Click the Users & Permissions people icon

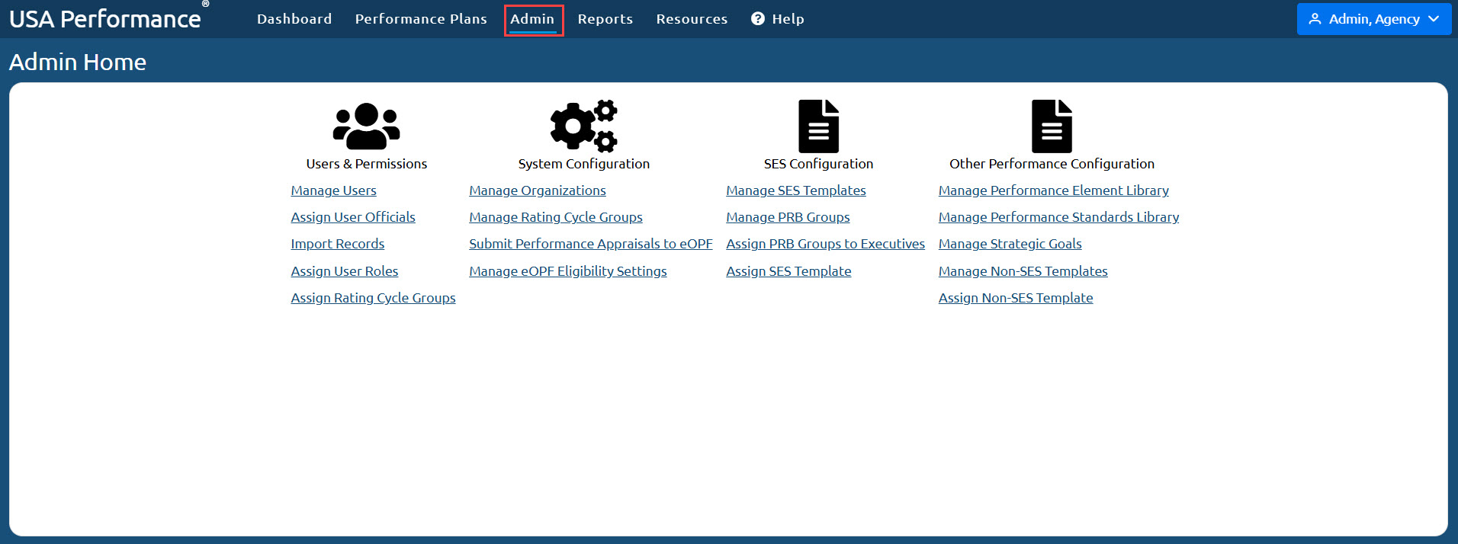point(366,126)
